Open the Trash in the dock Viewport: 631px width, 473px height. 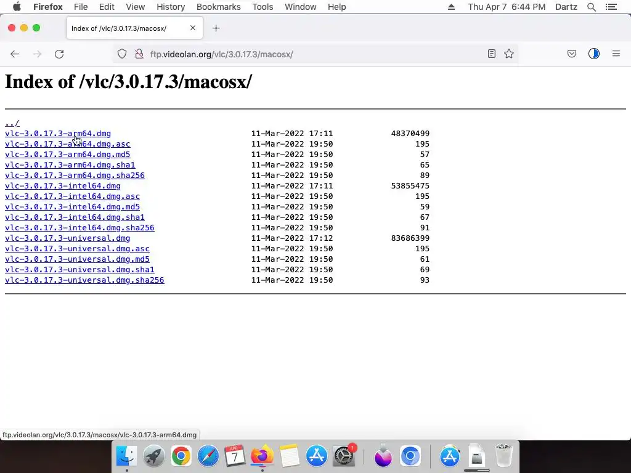pos(503,456)
